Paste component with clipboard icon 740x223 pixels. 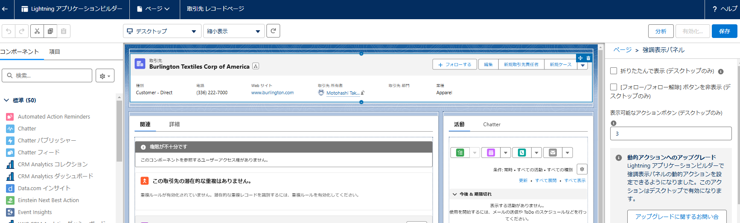coord(64,31)
